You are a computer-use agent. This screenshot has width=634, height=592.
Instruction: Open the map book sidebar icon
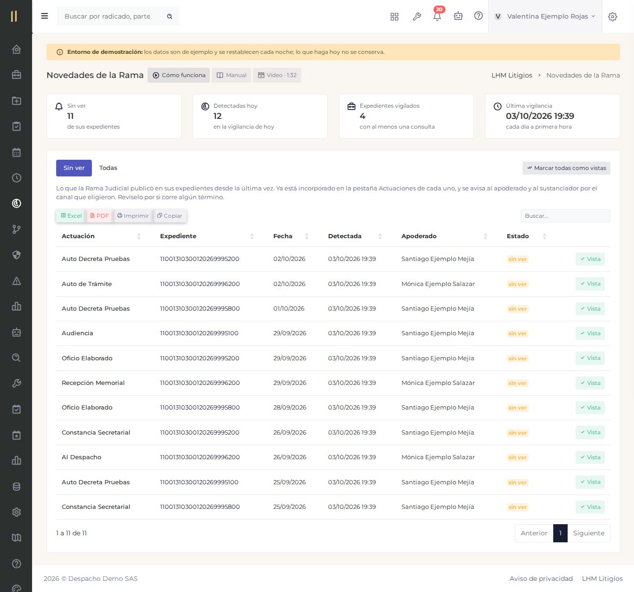point(16,538)
